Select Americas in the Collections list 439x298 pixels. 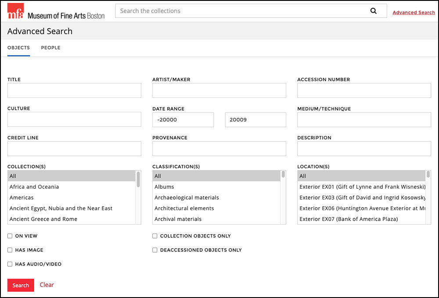(21, 197)
